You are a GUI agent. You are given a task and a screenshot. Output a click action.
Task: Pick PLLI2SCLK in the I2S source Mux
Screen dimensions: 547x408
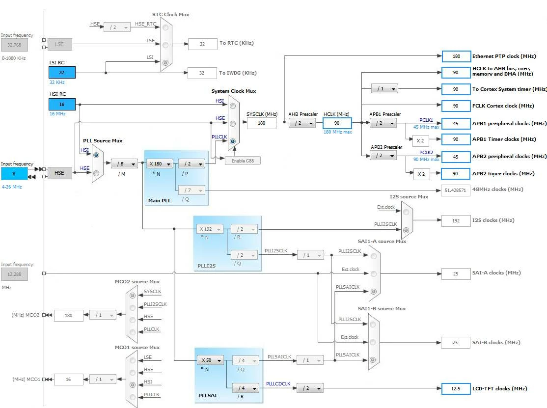[x=406, y=230]
